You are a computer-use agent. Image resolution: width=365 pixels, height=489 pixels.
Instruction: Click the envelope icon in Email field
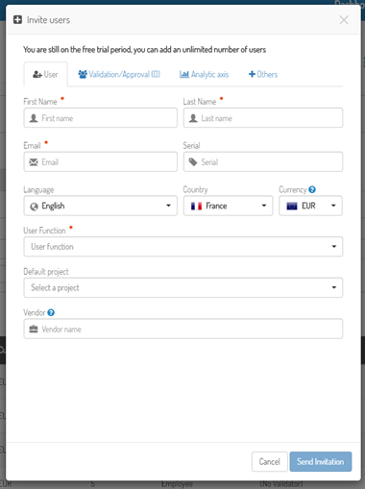[34, 162]
